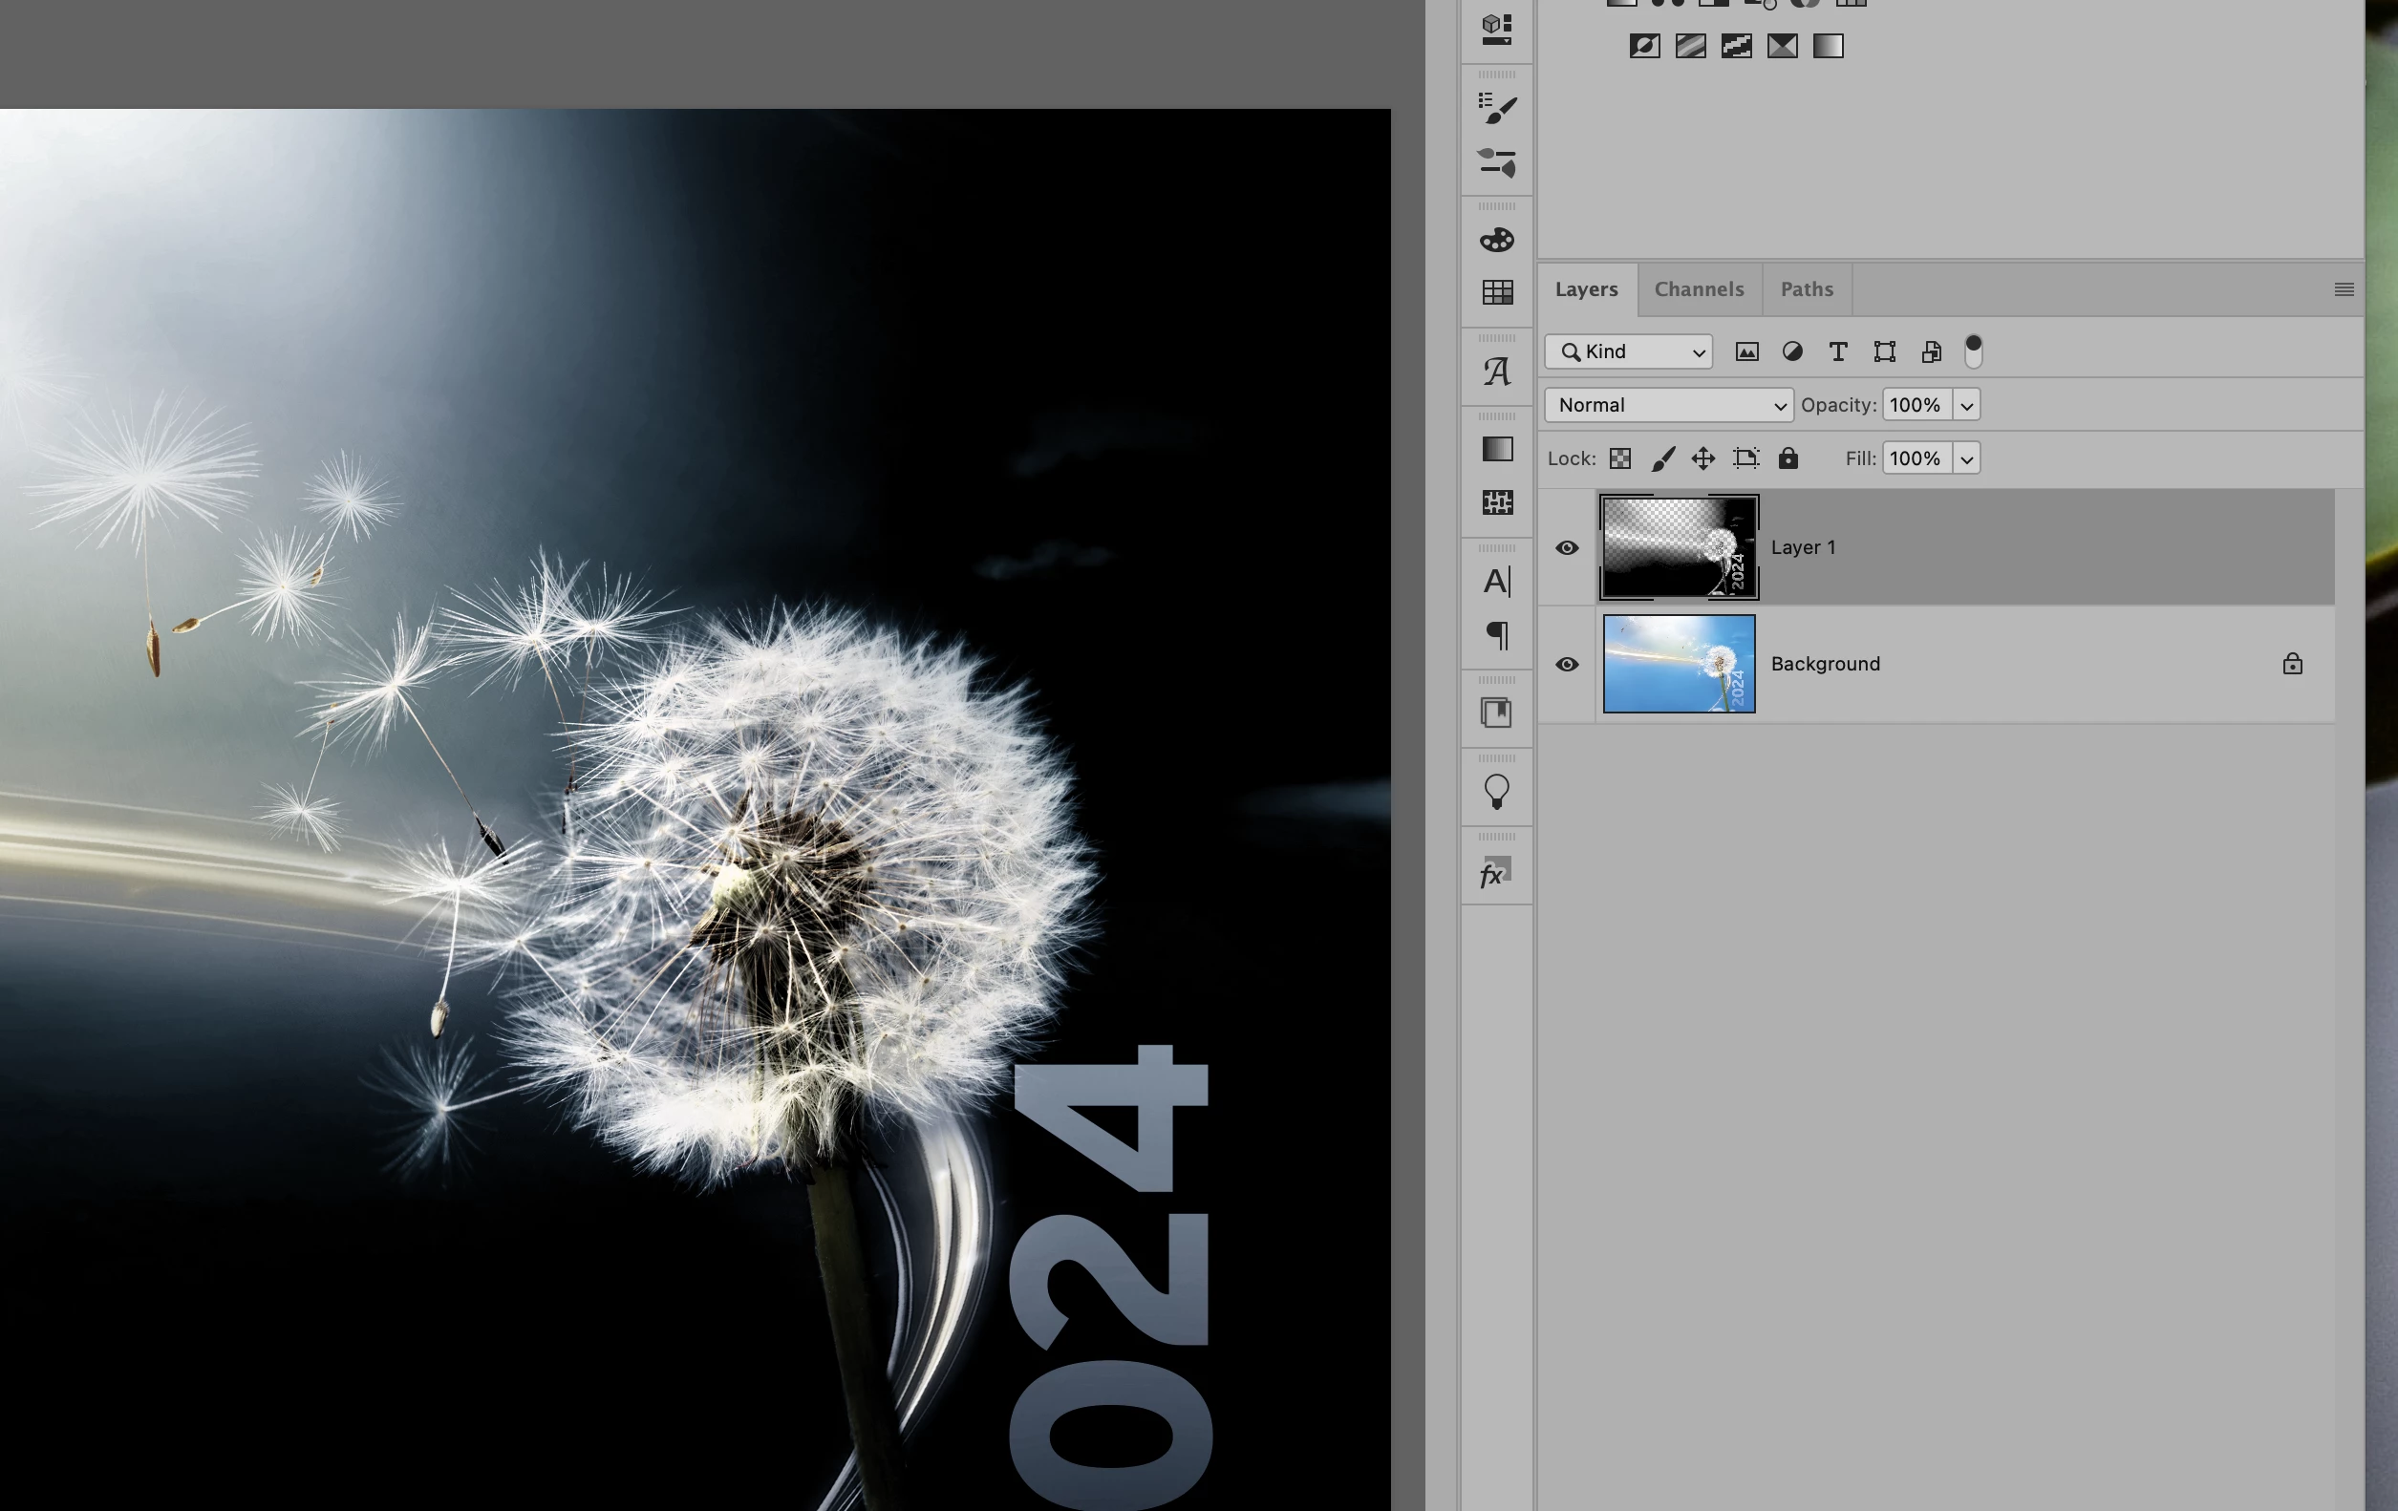Expand the Fill percentage dropdown
The image size is (2398, 1511).
click(1967, 458)
